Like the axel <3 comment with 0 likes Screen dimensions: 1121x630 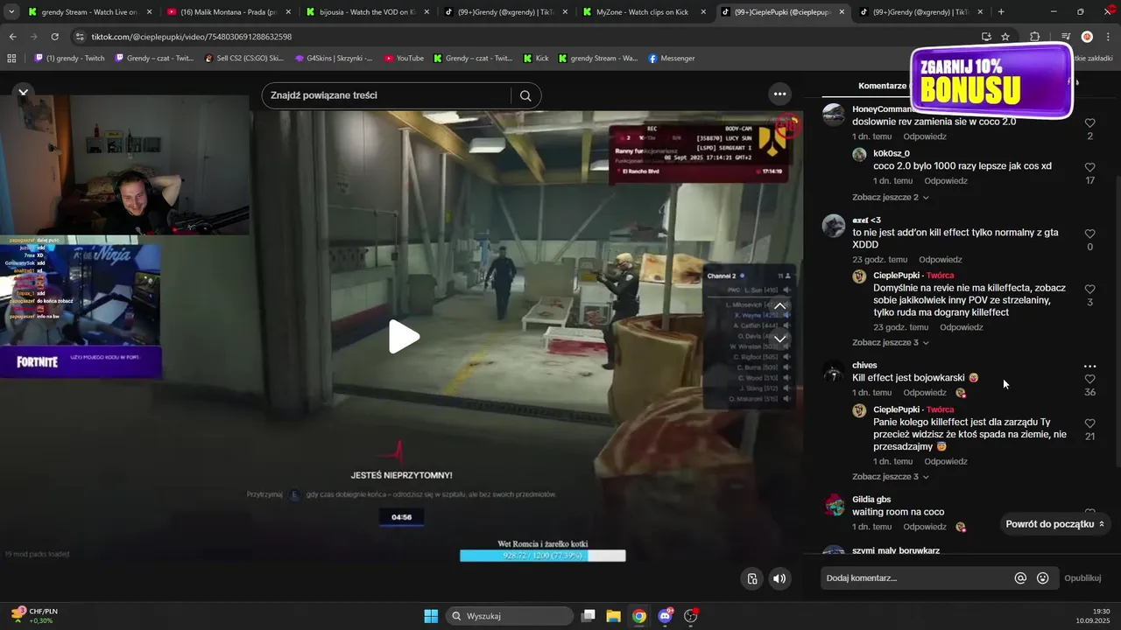pos(1089,234)
